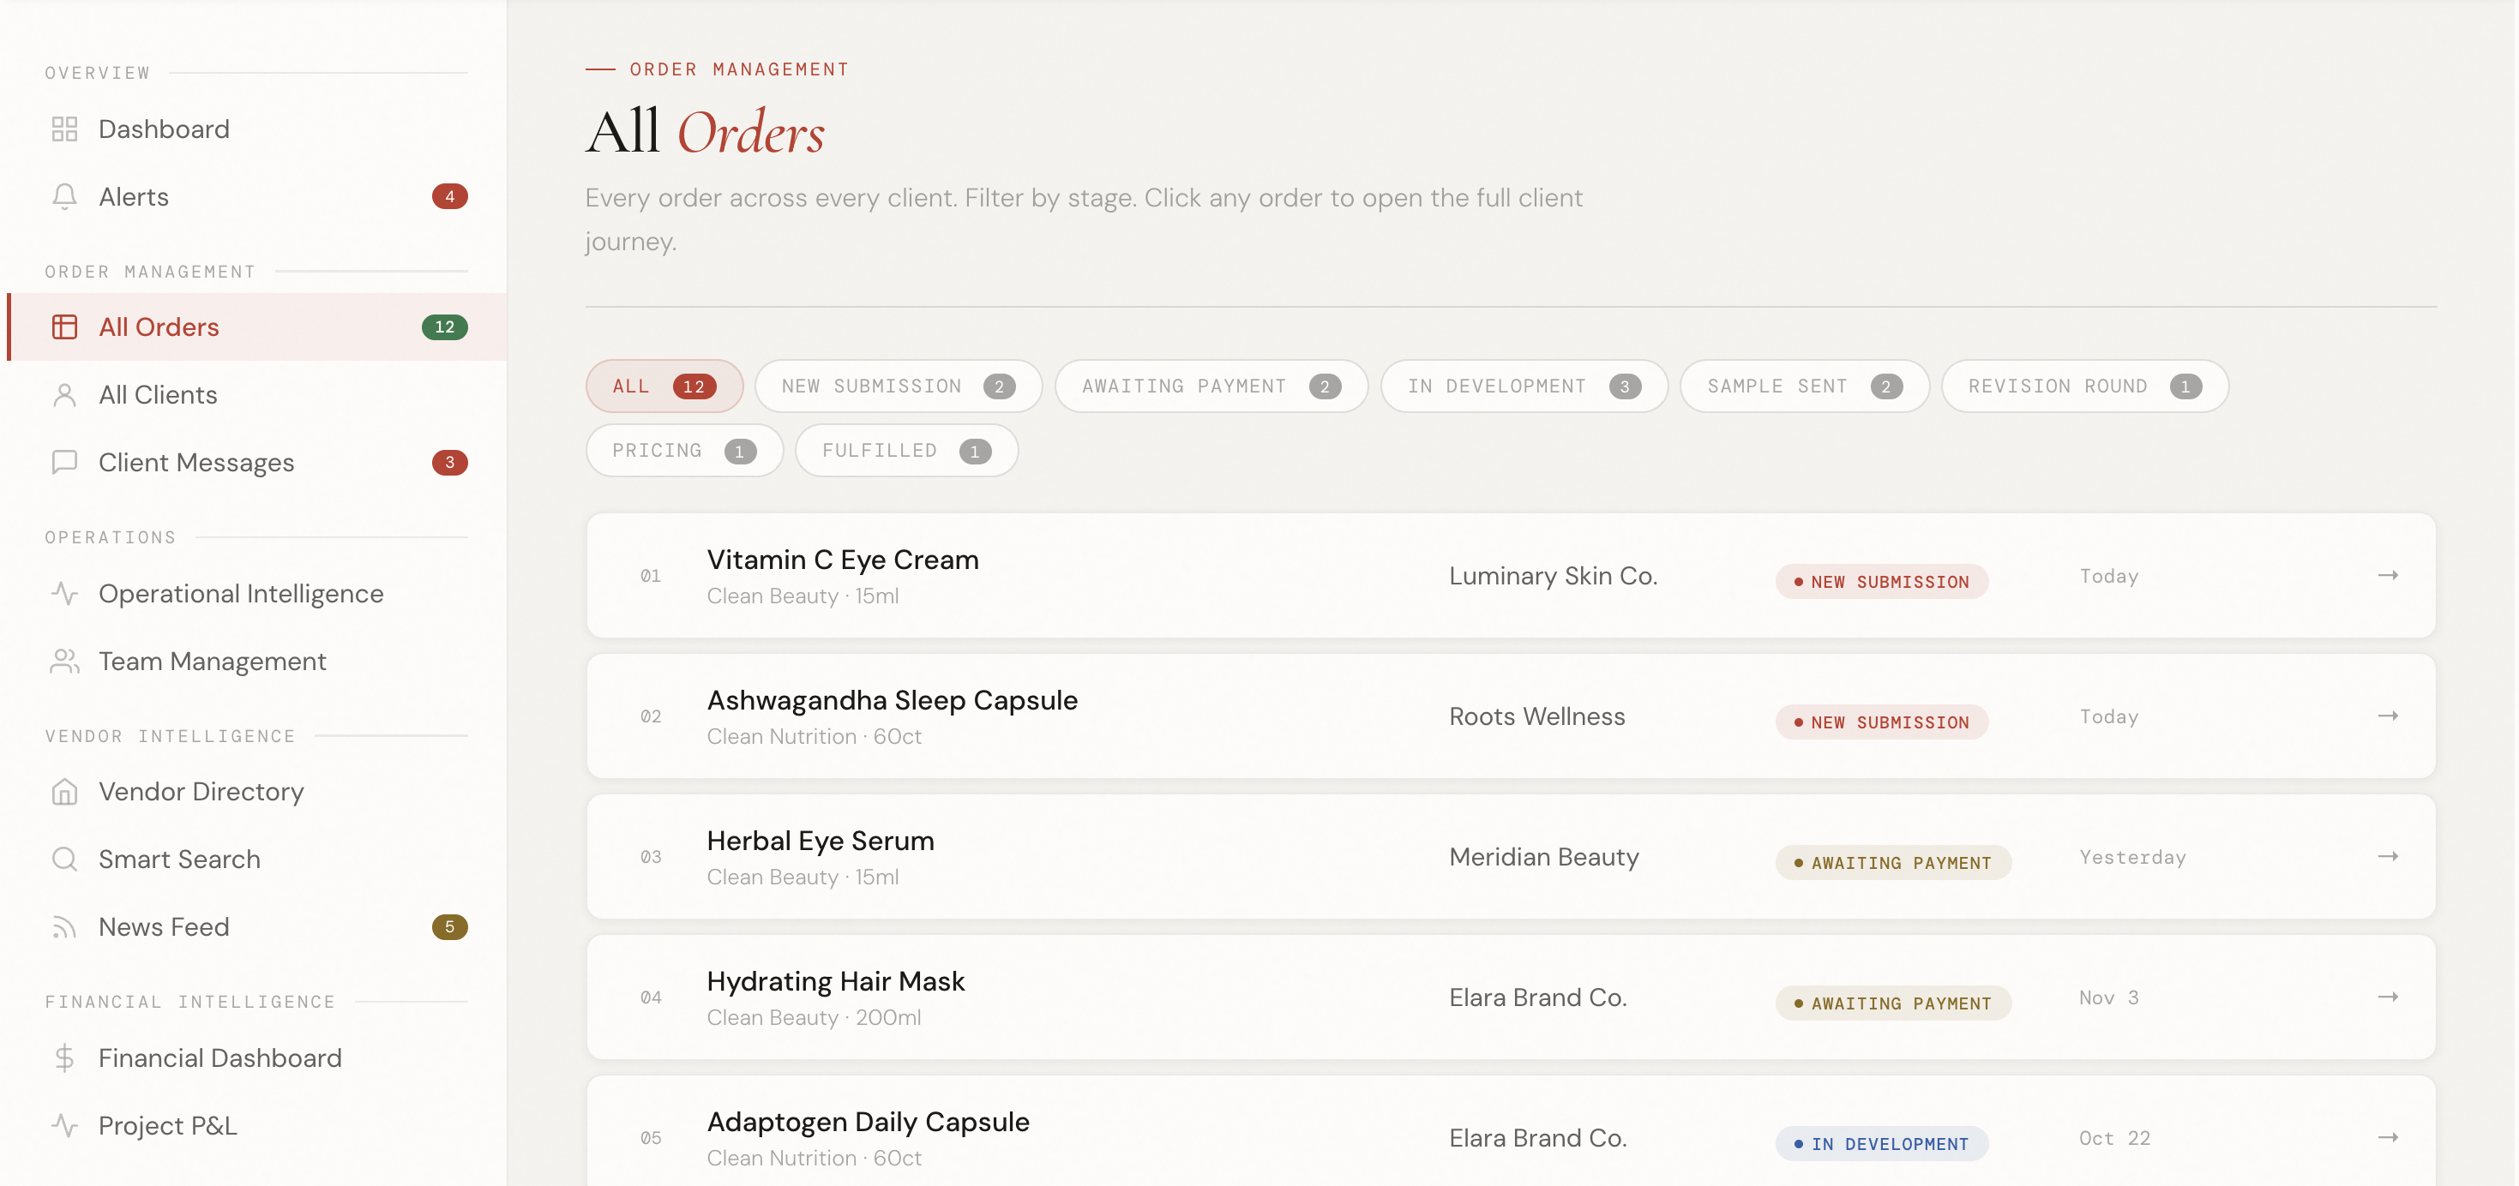The width and height of the screenshot is (2519, 1186).
Task: Click the green All Orders count badge
Action: tap(445, 326)
